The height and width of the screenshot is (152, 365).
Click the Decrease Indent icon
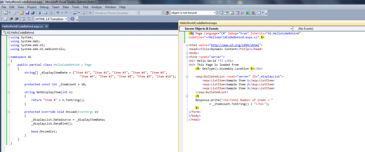tap(11, 19)
